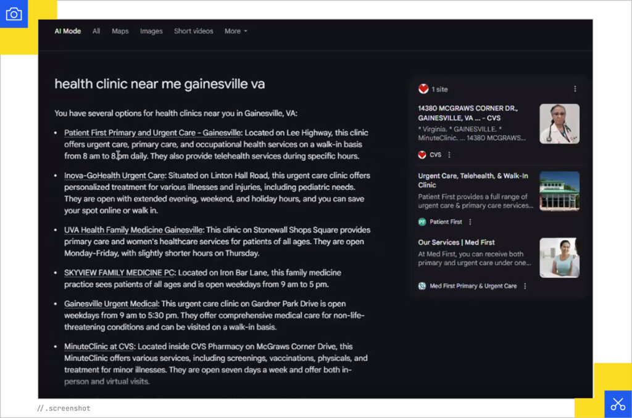Viewport: 632px width, 418px height.
Task: Switch to the Maps tab
Action: 120,31
